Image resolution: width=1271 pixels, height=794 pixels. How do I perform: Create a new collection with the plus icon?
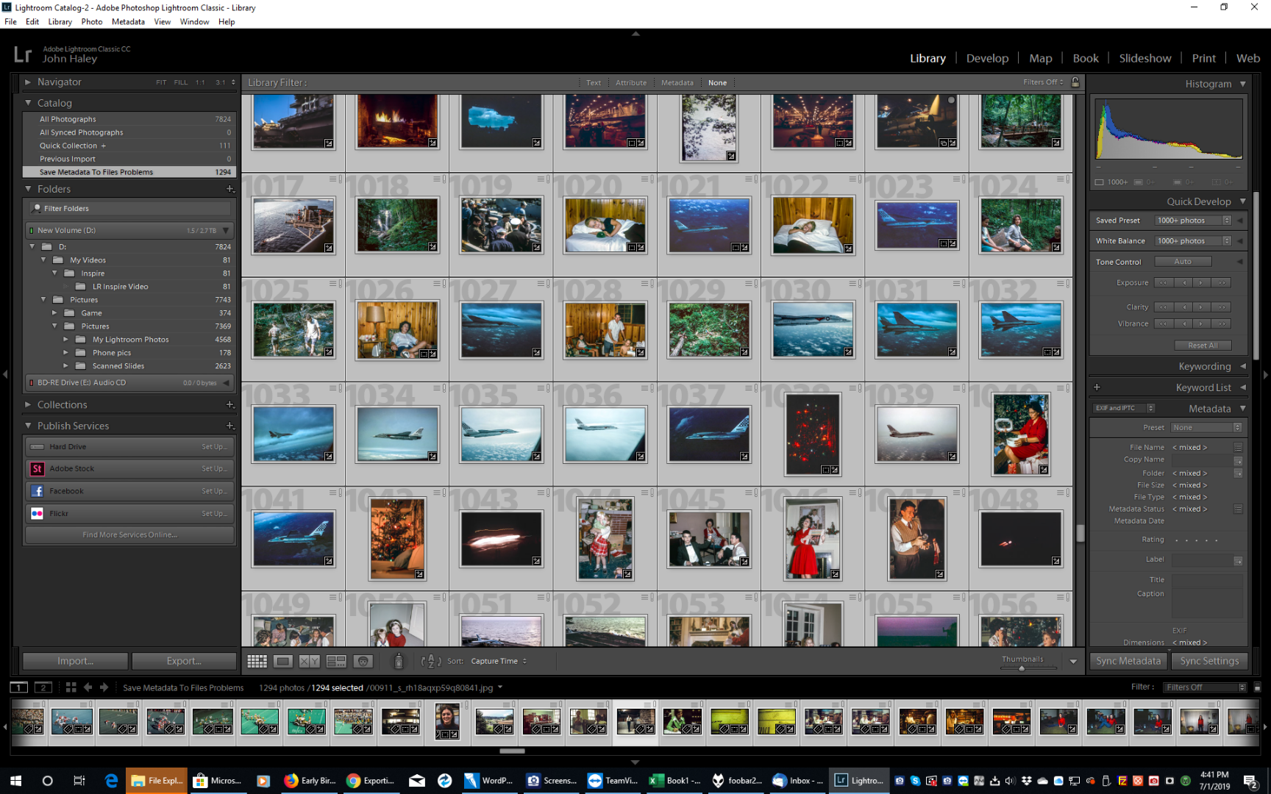click(230, 404)
